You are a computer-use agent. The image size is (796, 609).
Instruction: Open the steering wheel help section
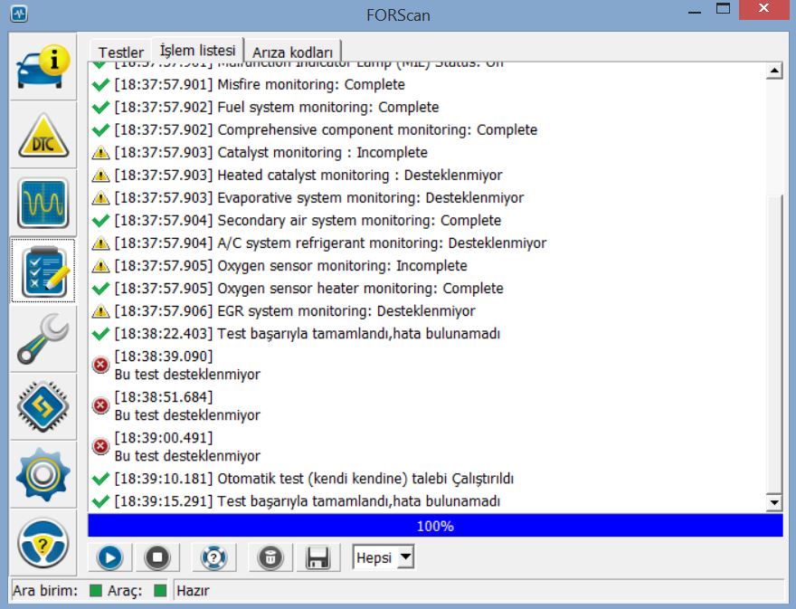pos(43,543)
